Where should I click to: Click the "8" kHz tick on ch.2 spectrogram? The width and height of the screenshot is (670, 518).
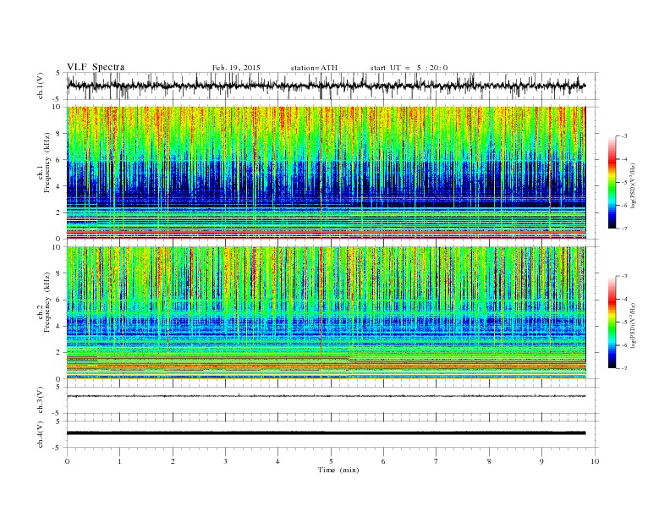(x=59, y=273)
